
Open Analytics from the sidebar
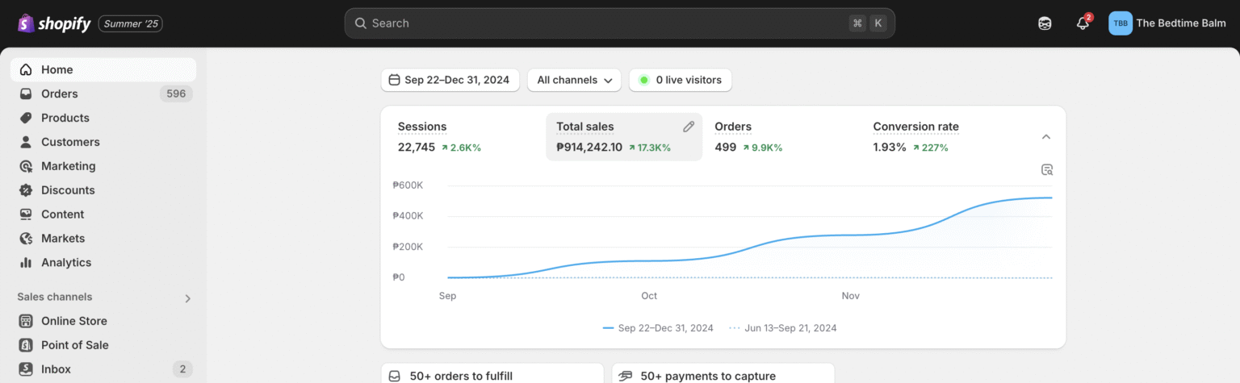65,263
